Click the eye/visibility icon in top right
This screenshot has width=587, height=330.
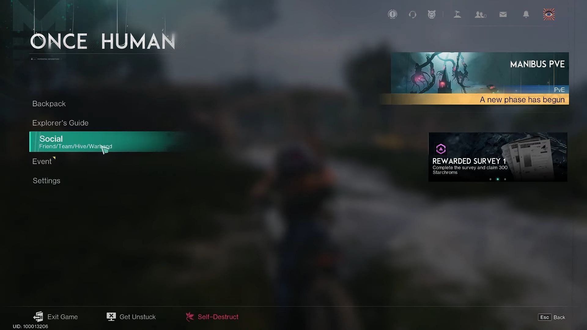click(549, 14)
